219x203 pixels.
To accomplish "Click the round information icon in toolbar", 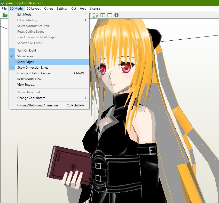I will pos(116,15).
